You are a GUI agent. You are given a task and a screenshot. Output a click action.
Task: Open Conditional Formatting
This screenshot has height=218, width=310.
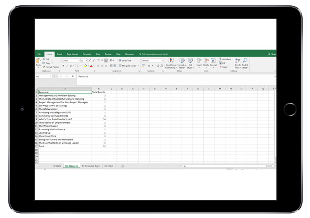tap(171, 63)
